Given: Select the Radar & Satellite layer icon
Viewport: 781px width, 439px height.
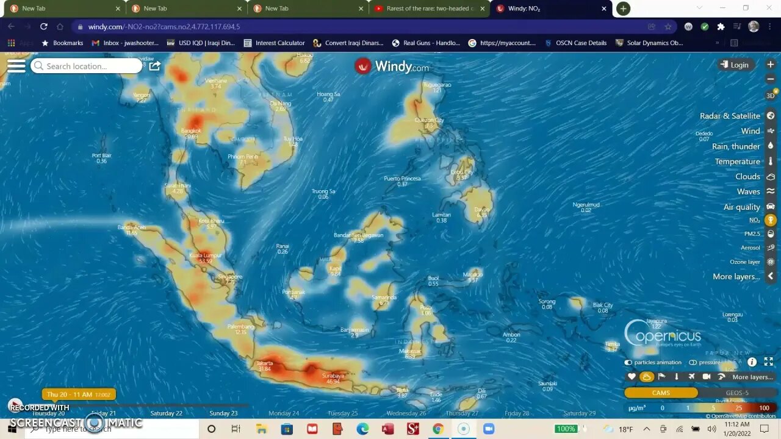Looking at the screenshot, I should [771, 116].
